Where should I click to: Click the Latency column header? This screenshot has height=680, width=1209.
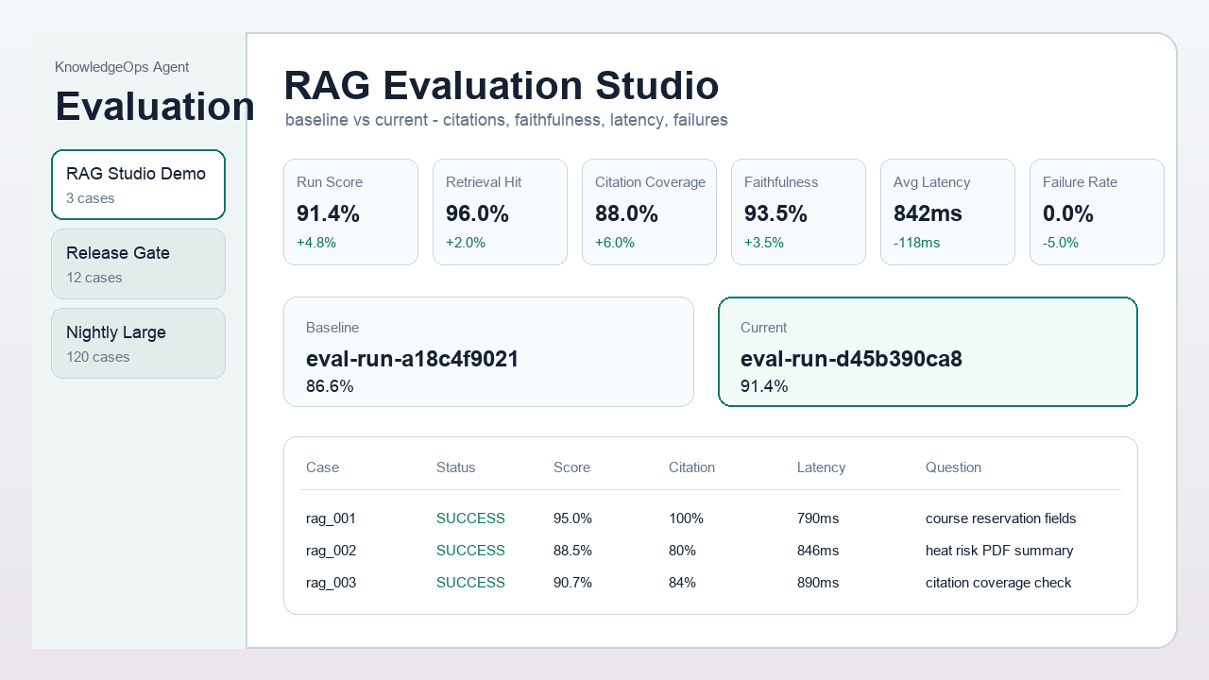coord(821,467)
